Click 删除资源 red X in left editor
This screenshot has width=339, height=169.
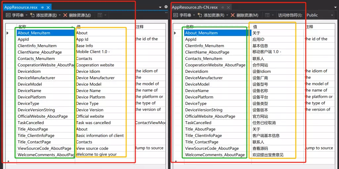pos(65,15)
